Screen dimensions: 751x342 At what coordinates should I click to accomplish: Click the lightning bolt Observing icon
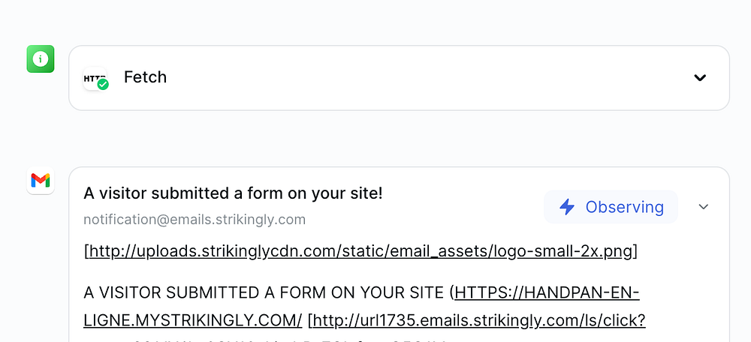tap(567, 207)
